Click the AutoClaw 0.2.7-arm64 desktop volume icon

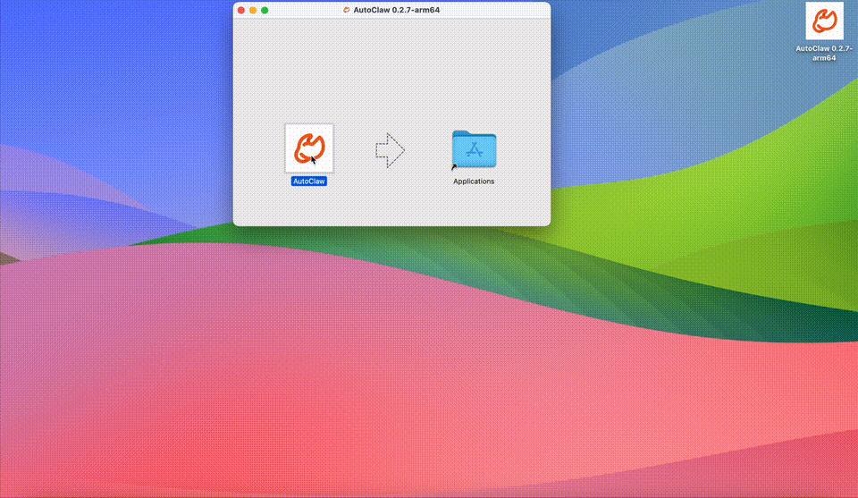point(824,21)
